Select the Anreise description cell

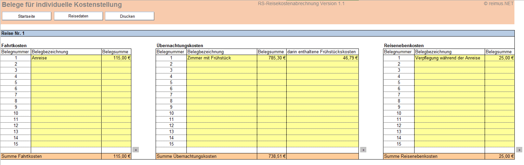click(66, 58)
